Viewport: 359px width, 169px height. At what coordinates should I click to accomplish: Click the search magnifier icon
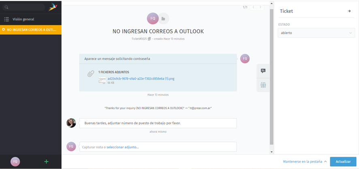[6, 7]
